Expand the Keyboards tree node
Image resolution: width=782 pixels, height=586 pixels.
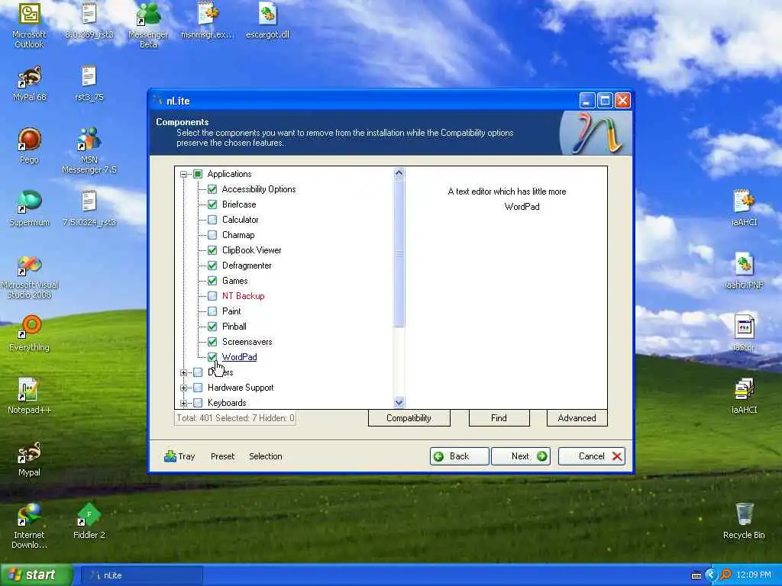coord(183,403)
